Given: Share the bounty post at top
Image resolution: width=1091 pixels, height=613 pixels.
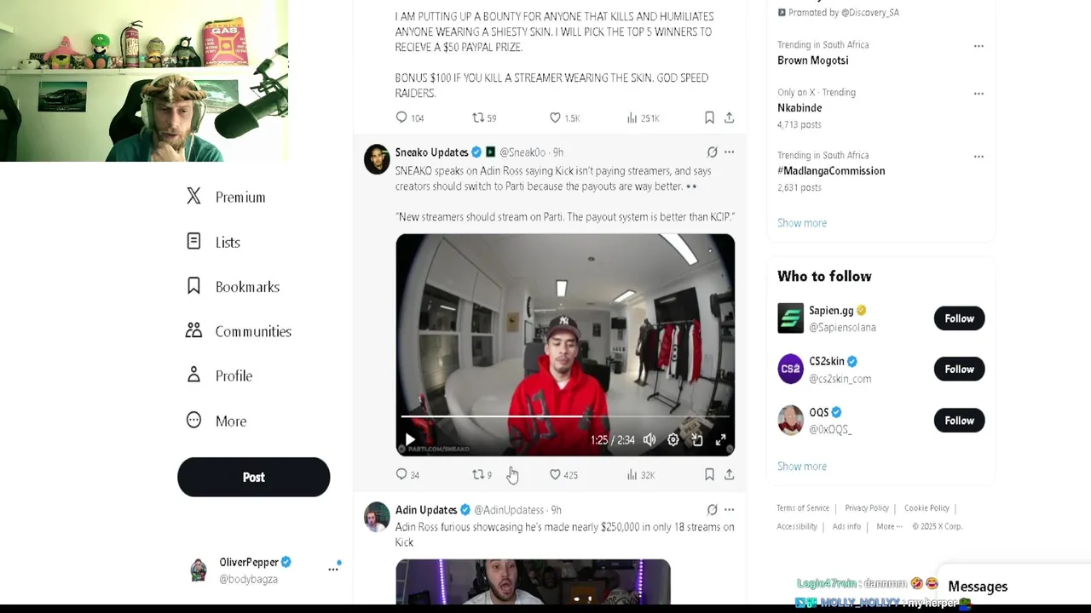Looking at the screenshot, I should pos(730,118).
